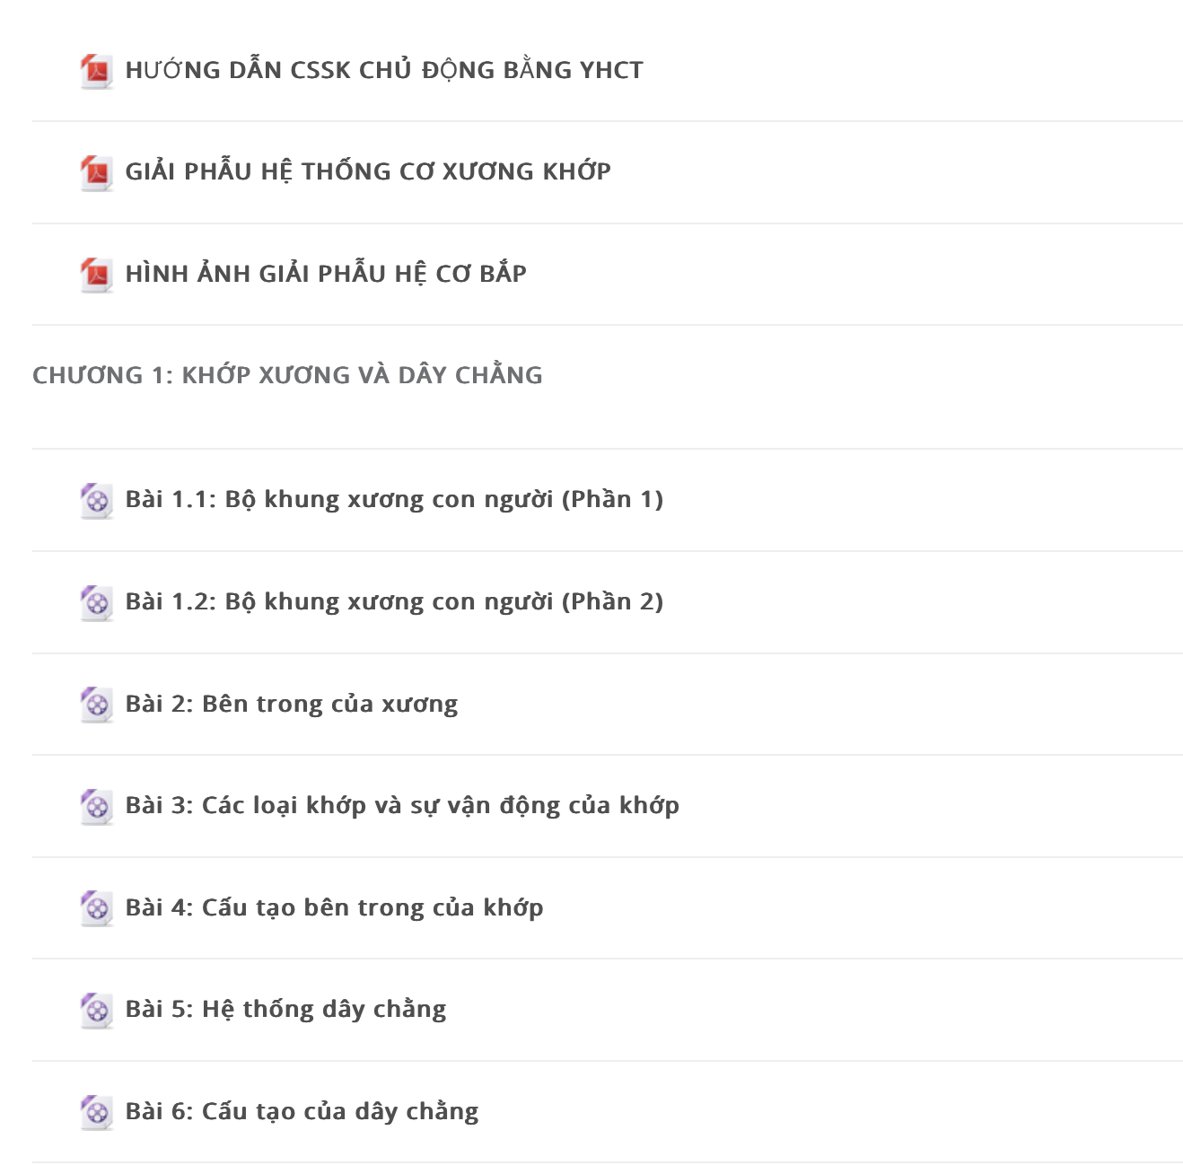
Task: Click video icon for Bài 6: Cấu tạo của dây chằng
Action: [96, 1113]
